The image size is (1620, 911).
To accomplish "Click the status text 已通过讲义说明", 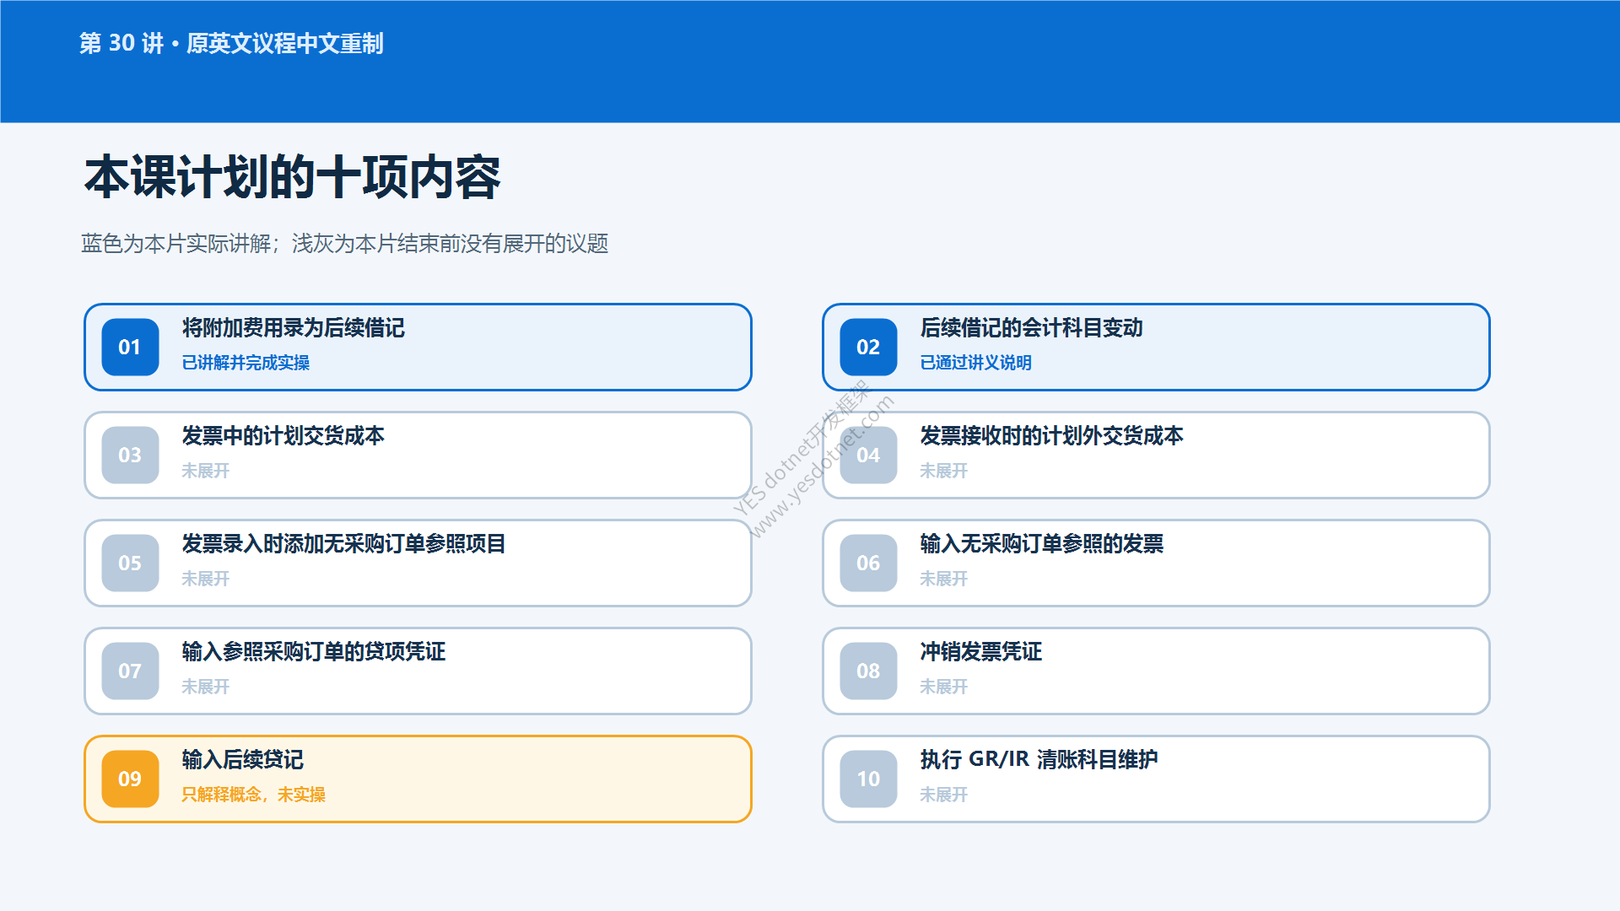I will click(975, 363).
